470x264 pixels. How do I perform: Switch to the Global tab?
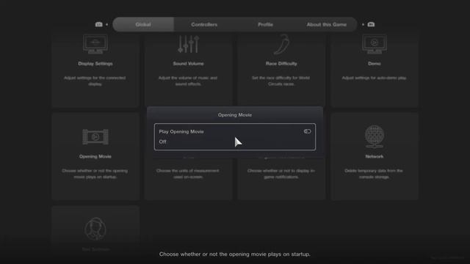point(143,24)
